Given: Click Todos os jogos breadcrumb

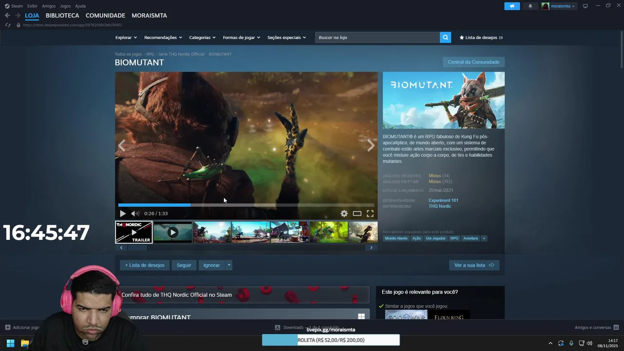Looking at the screenshot, I should tap(128, 54).
